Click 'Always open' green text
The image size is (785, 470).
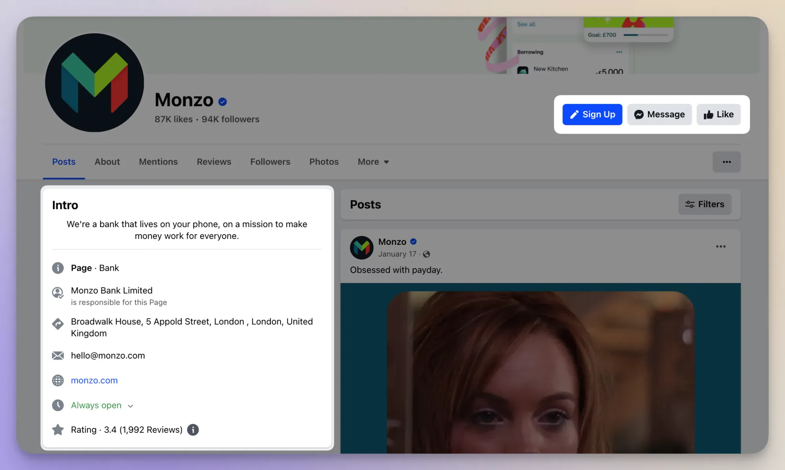[x=96, y=405]
